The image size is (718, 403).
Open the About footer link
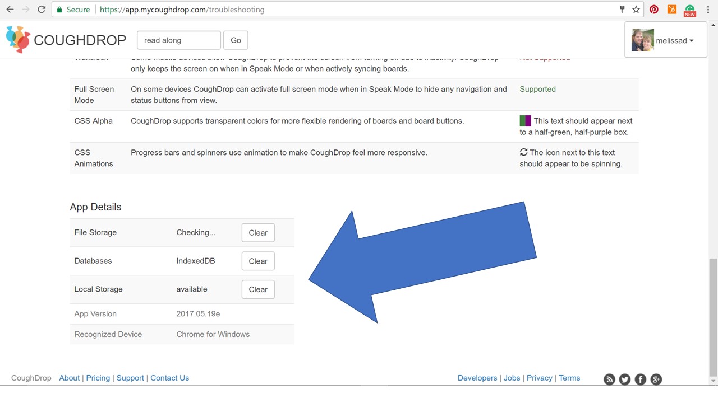pos(70,378)
